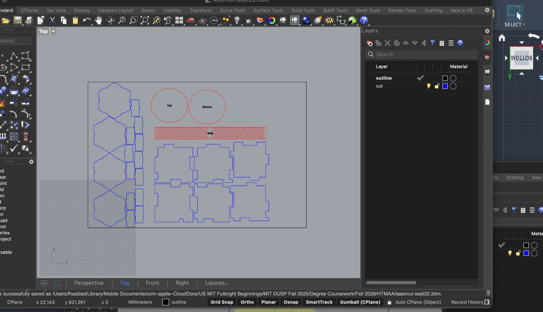Toggle Ortho mode in status bar

tap(247, 302)
